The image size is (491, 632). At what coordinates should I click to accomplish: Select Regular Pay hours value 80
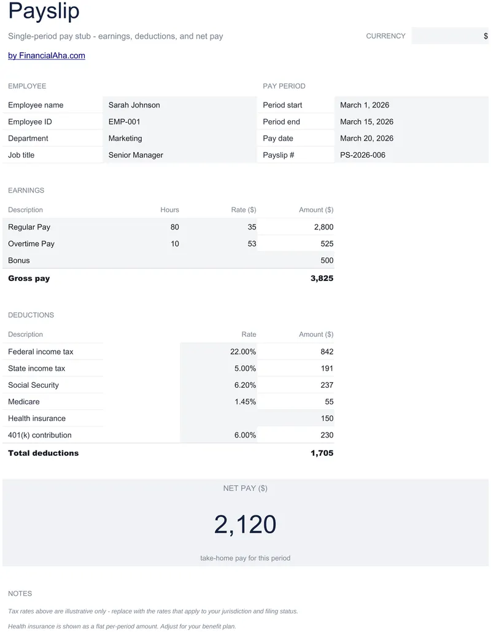click(x=142, y=227)
